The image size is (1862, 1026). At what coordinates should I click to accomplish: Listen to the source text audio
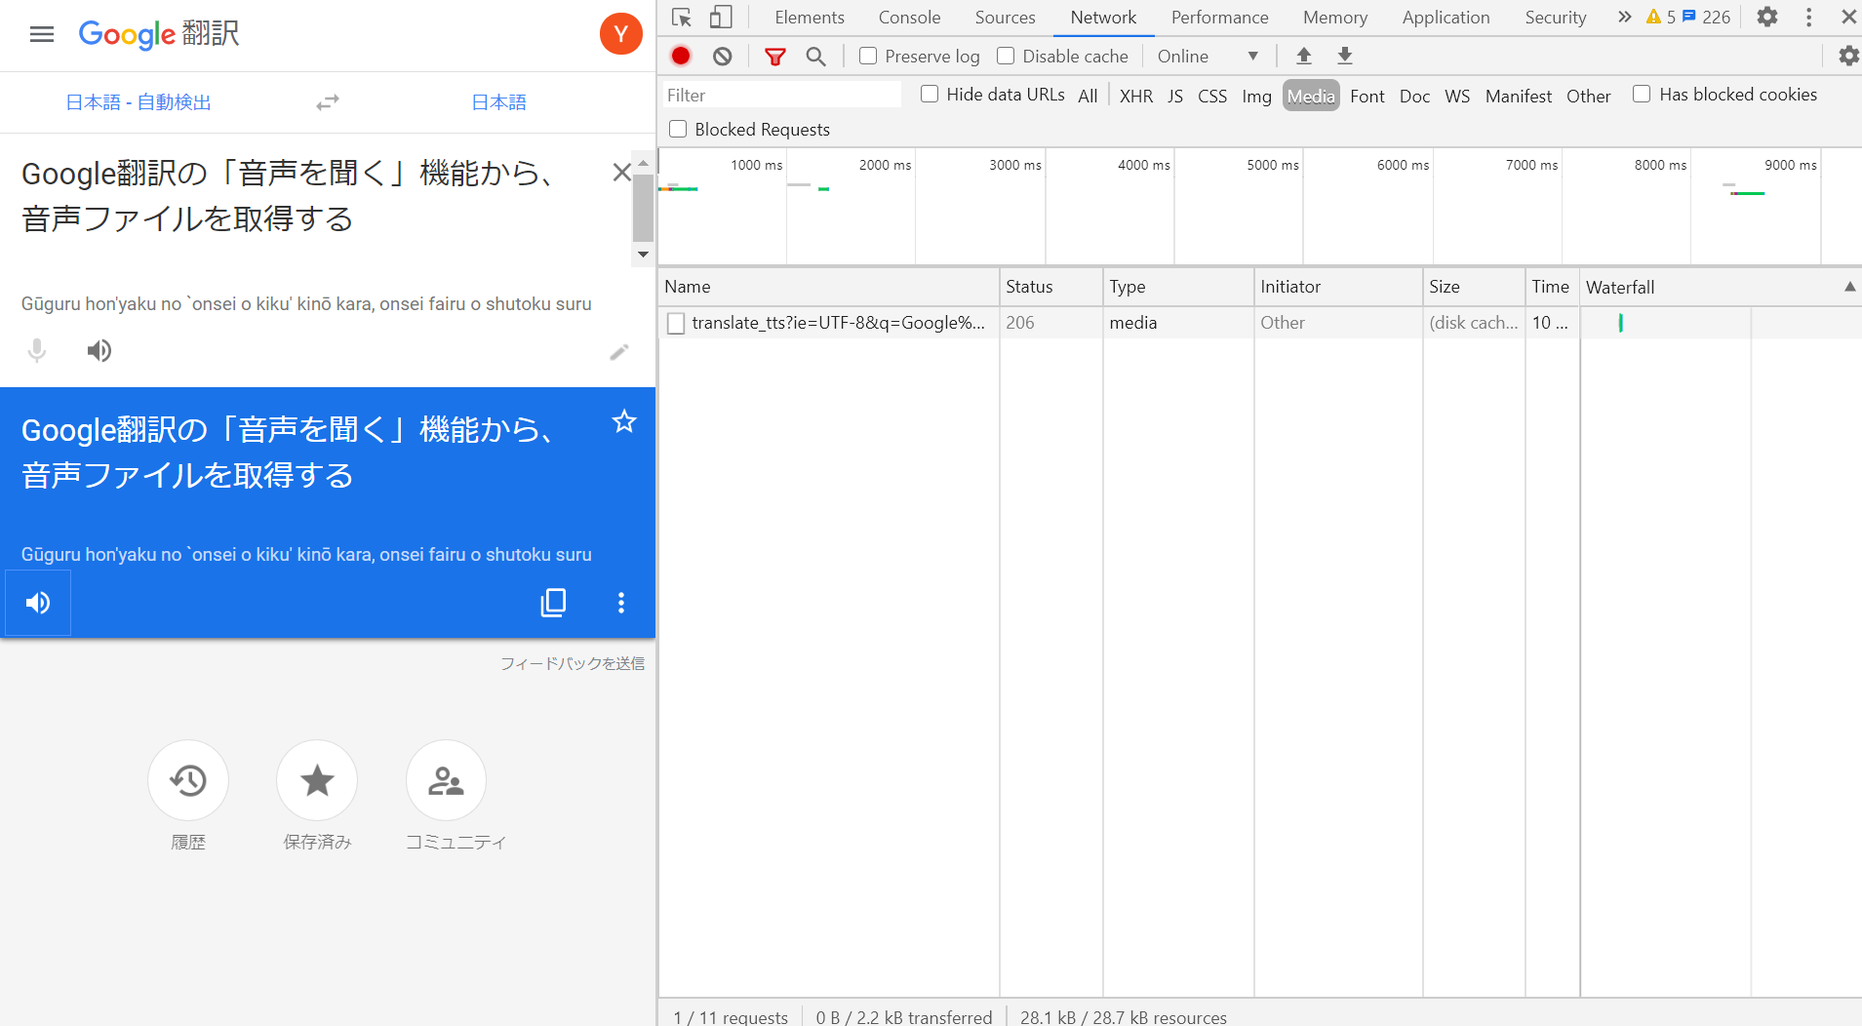click(99, 350)
